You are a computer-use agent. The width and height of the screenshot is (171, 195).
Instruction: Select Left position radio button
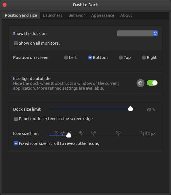coord(66,58)
